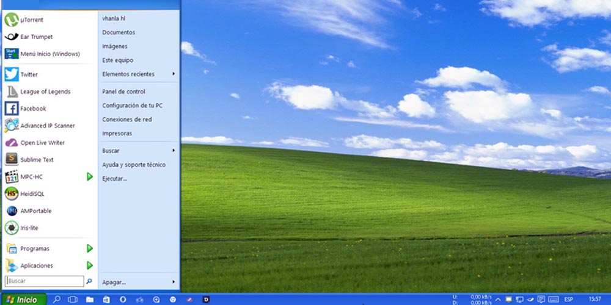The width and height of the screenshot is (611, 305).
Task: Launch µTorrent from the start menu
Action: 49,20
